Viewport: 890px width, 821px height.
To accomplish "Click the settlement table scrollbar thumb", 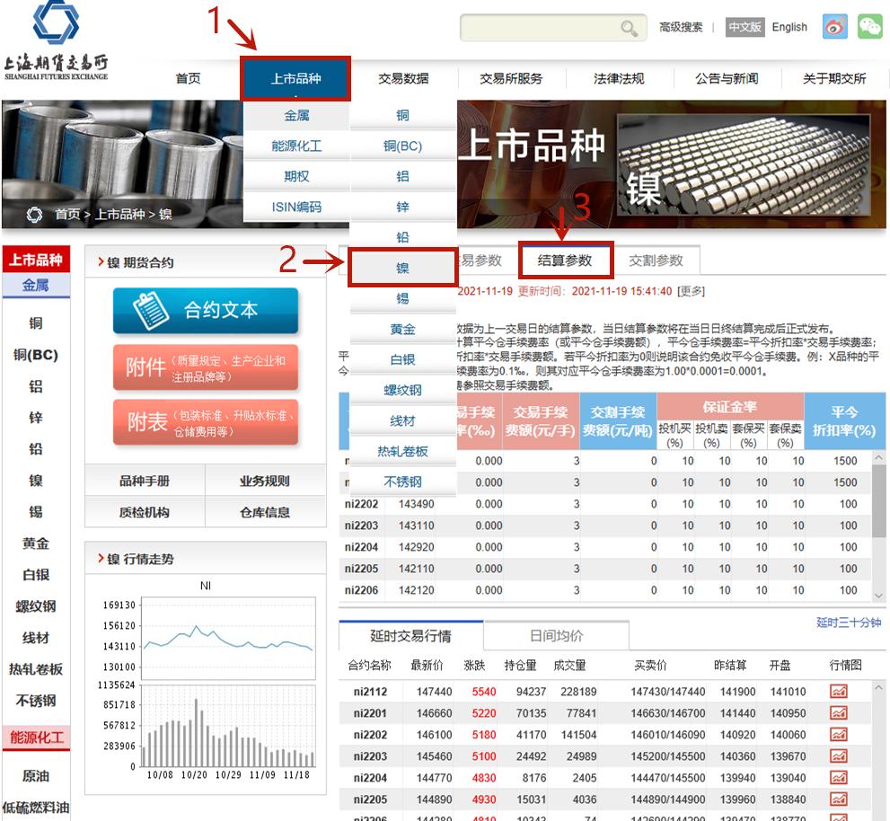I will click(878, 499).
